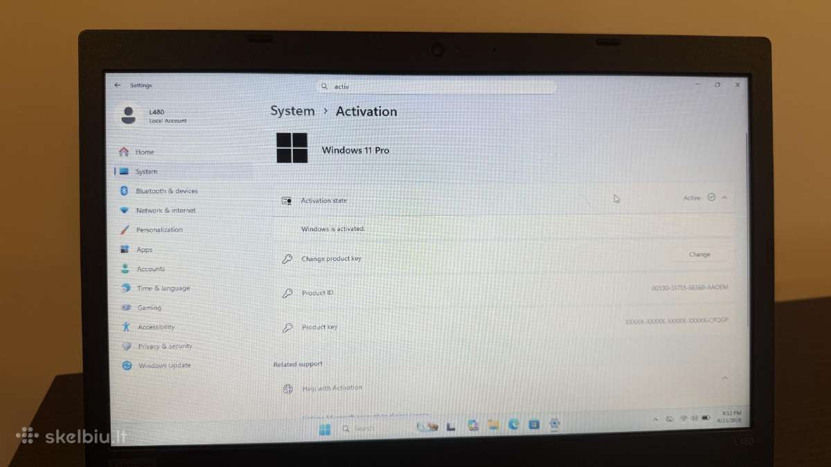
Task: Open Bluetooth & devices settings
Action: click(x=166, y=191)
